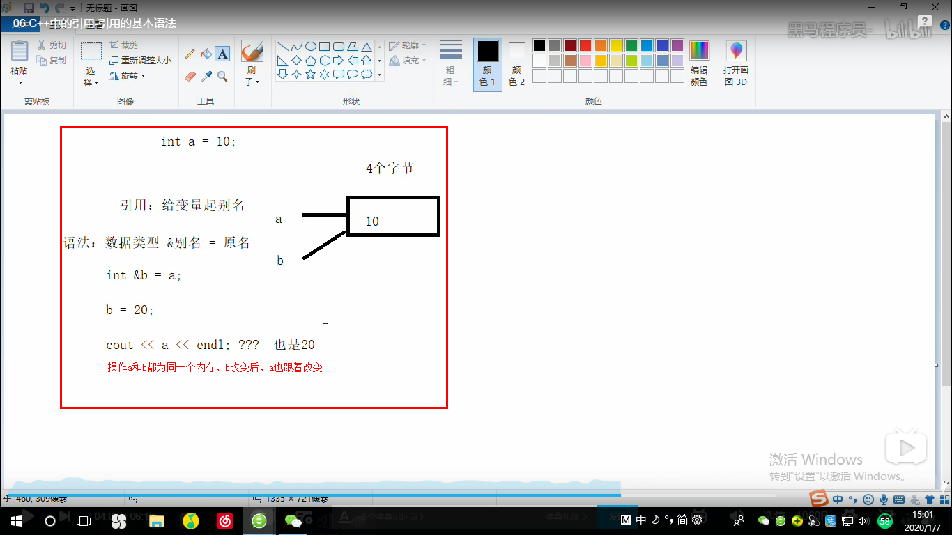Click the Crop (裁剪) button

click(124, 45)
